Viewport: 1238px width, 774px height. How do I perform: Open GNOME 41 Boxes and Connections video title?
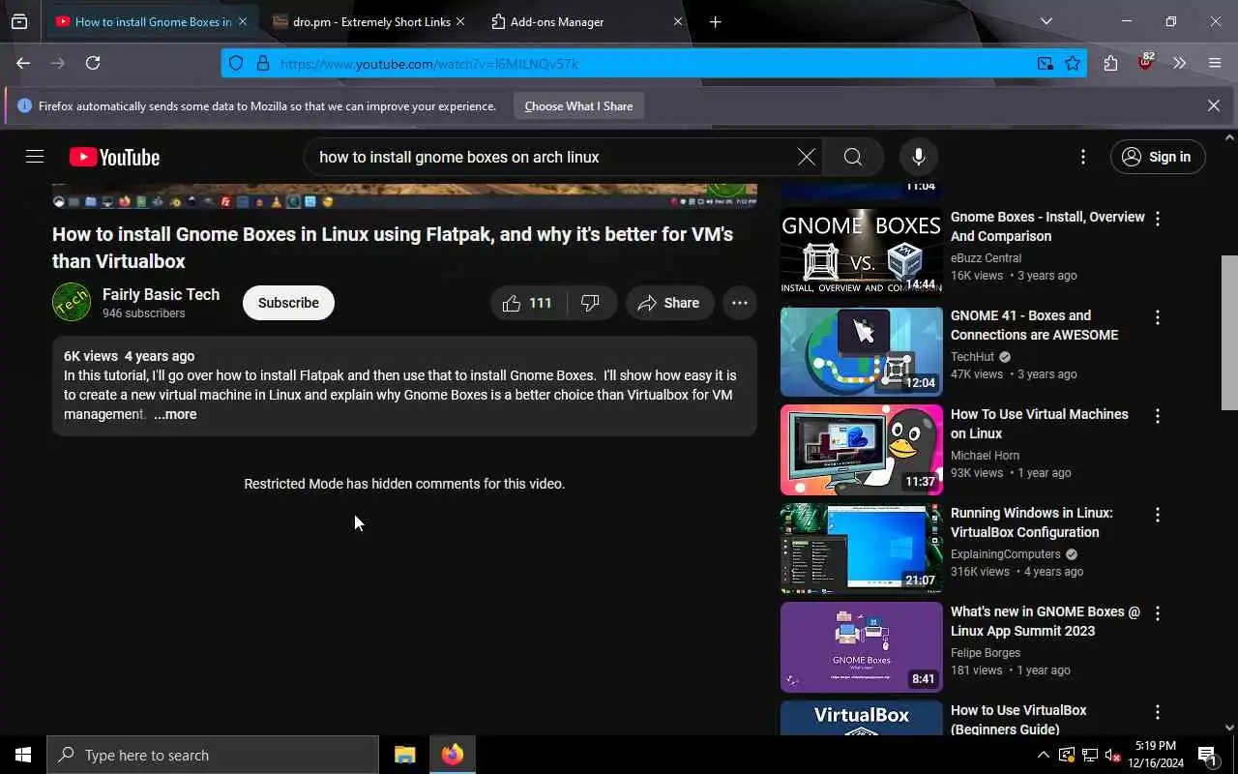click(x=1034, y=325)
